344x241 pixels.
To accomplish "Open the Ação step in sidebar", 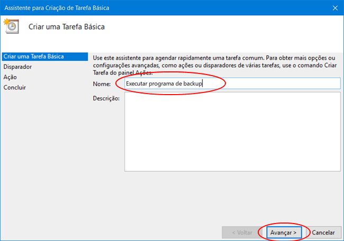I will pyautogui.click(x=10, y=77).
